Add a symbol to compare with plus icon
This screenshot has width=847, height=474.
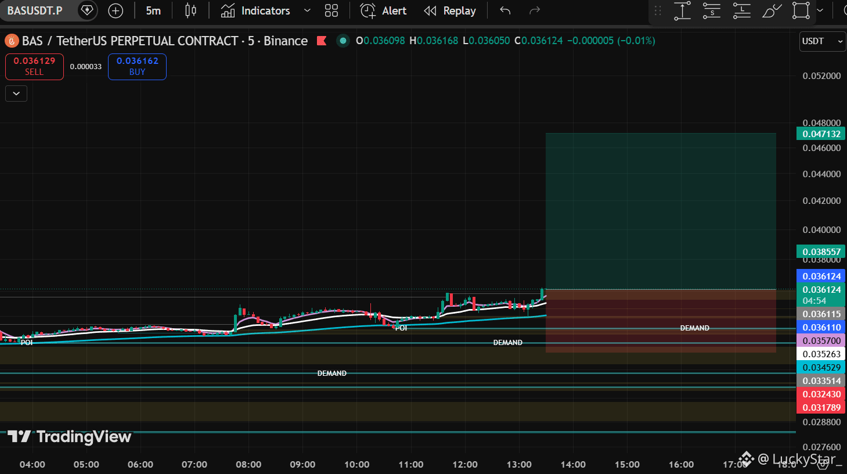(x=116, y=10)
